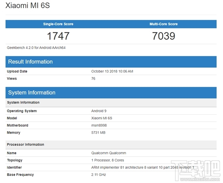Viewport: 223px width, 183px height.
Task: Click the Processor Information subheader
Action: (111, 145)
